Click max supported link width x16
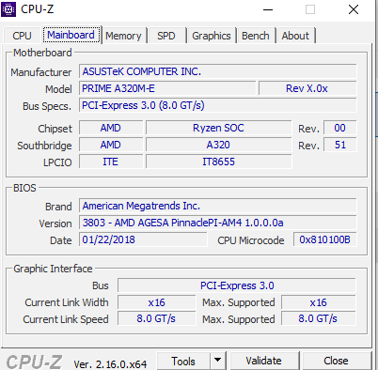Screen dimensions: 378x370 coord(319,302)
